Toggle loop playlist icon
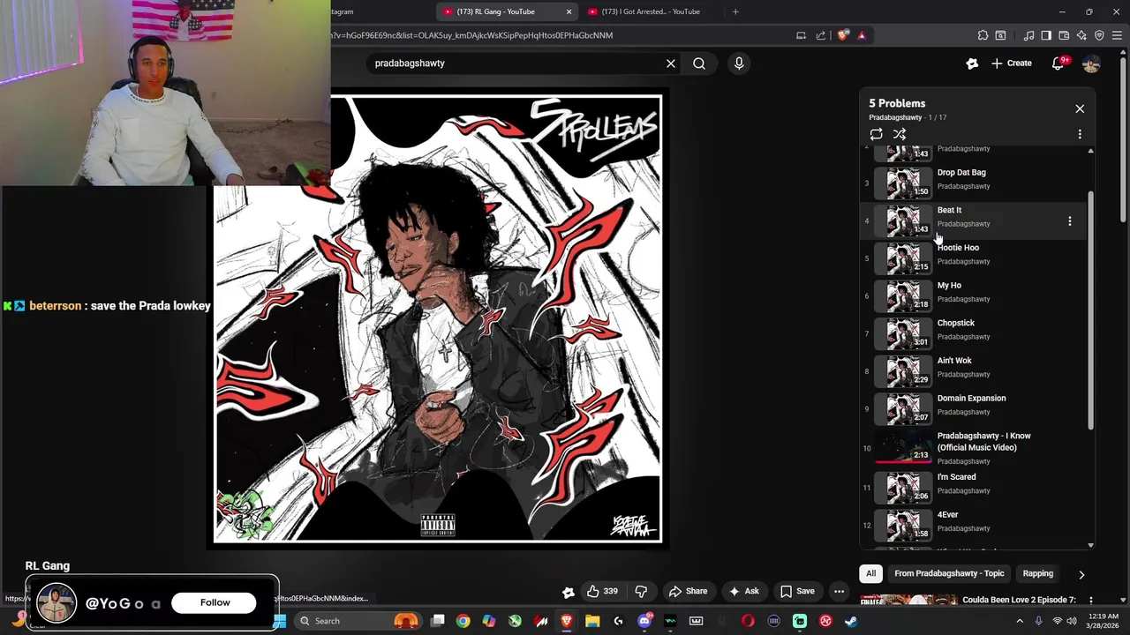Viewport: 1130px width, 635px height. (876, 134)
